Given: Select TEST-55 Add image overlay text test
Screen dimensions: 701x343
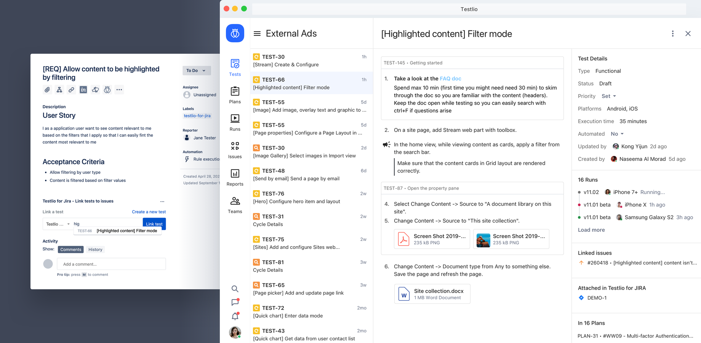Looking at the screenshot, I should pyautogui.click(x=311, y=106).
